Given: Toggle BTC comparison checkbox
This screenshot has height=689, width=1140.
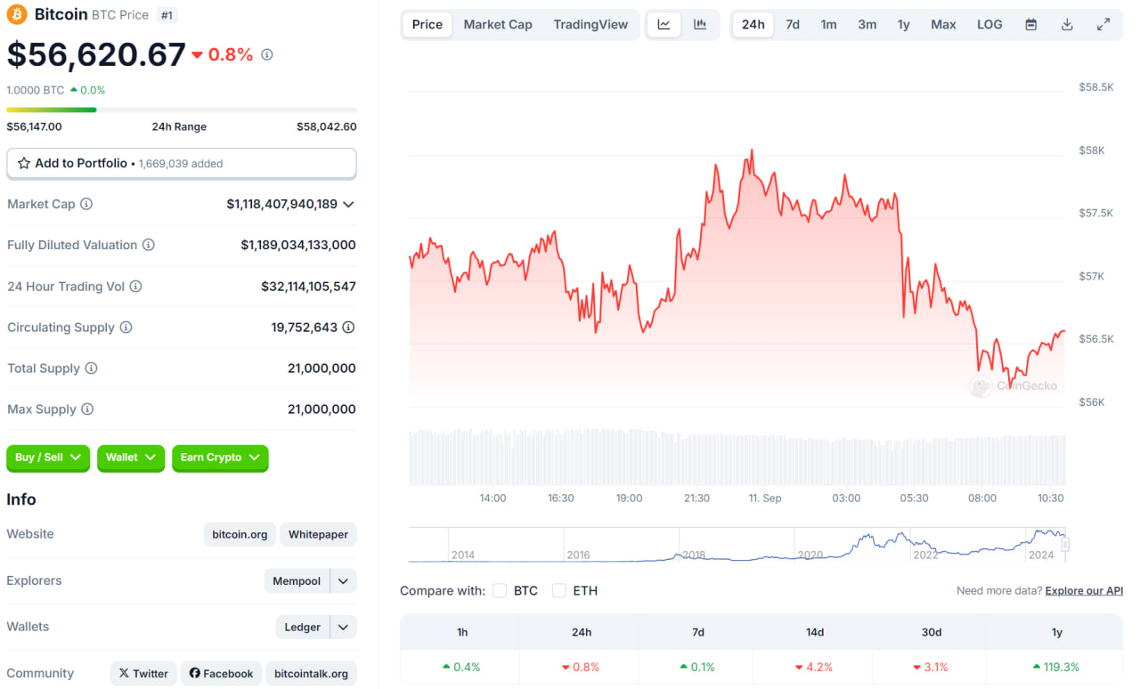Looking at the screenshot, I should (x=500, y=591).
